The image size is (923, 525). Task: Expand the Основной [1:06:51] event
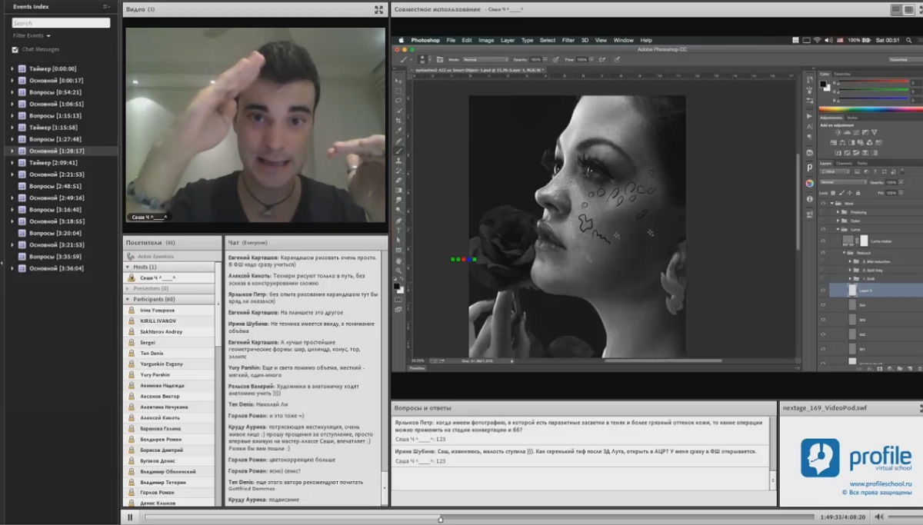[x=12, y=104]
